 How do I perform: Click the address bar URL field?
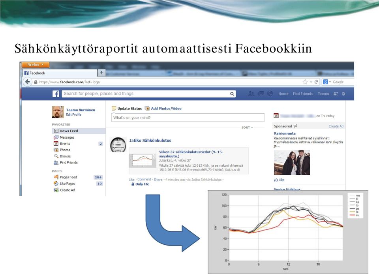167,82
